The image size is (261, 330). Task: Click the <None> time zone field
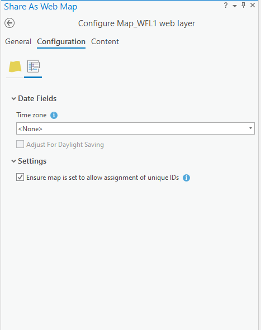pos(135,128)
